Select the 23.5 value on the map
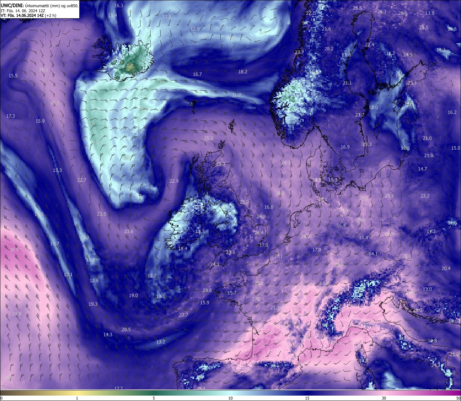Image resolution: width=461 pixels, height=401 pixels. coord(102,214)
